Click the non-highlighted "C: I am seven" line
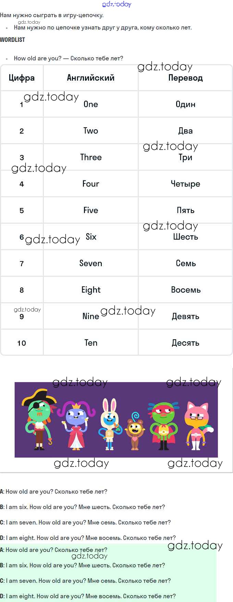This screenshot has height=602, width=233. click(x=86, y=522)
